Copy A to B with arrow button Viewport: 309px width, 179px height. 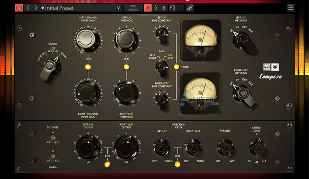156,8
